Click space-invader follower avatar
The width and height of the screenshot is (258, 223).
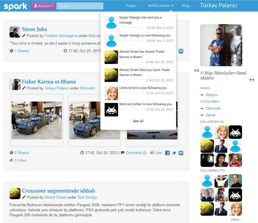tap(235, 132)
